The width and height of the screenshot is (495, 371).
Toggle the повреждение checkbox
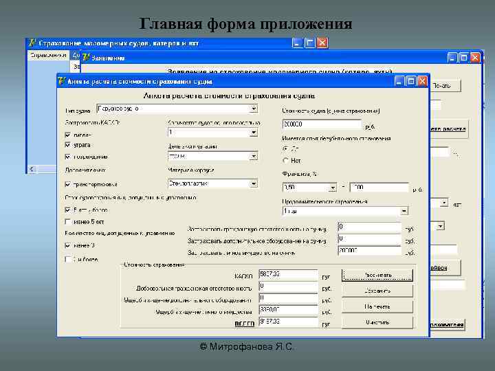67,157
